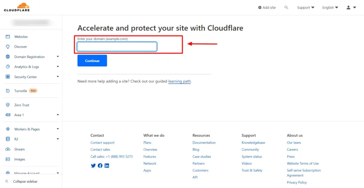The width and height of the screenshot is (364, 188).
Task: Expand Domain Registration submenu arrow
Action: tap(58, 56)
